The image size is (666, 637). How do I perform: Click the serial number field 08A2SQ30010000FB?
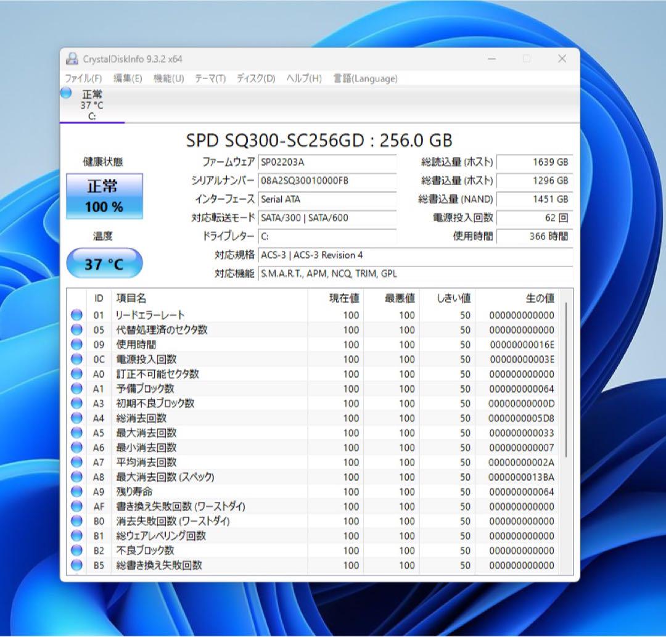click(327, 181)
